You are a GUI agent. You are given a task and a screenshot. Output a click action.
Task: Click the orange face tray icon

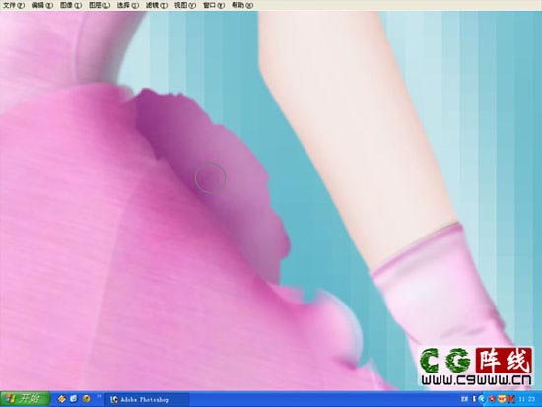[x=502, y=399]
